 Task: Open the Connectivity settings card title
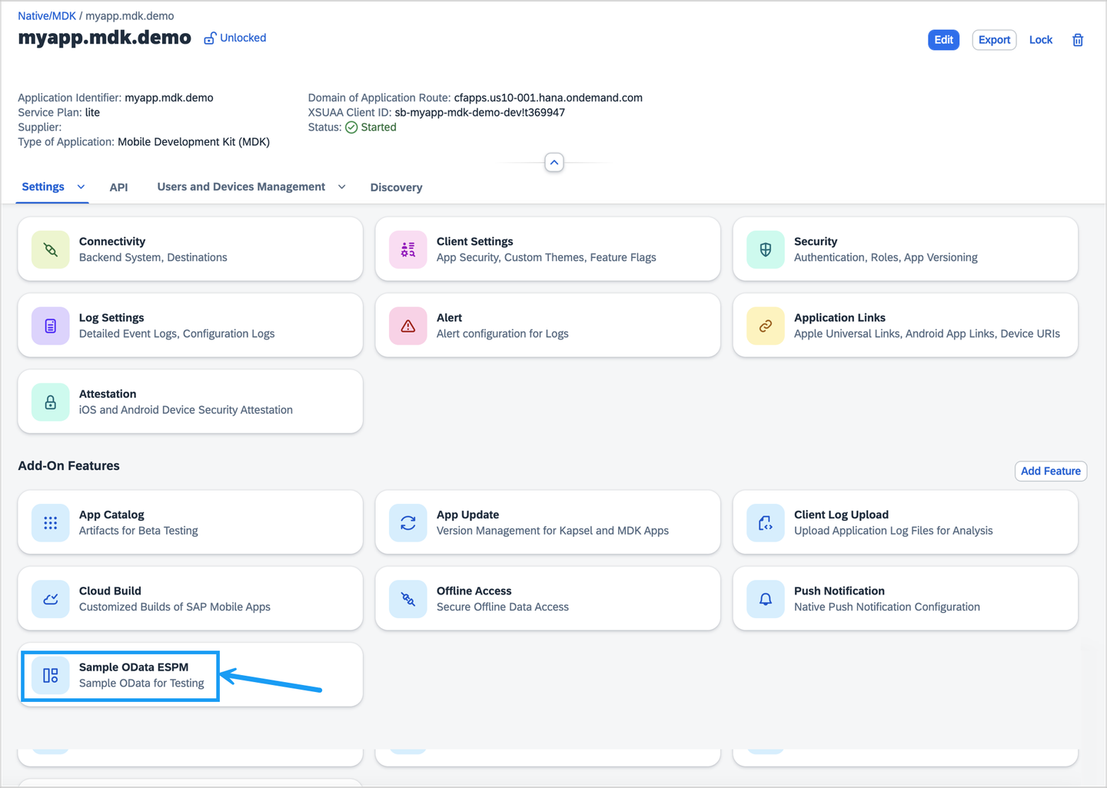(112, 241)
